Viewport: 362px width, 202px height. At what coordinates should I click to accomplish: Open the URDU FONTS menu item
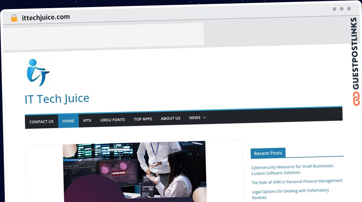click(x=113, y=120)
